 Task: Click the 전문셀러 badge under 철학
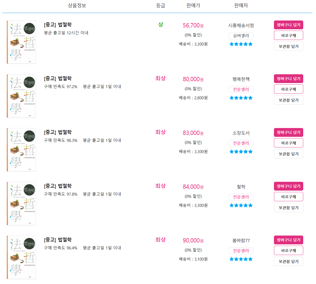(241, 197)
